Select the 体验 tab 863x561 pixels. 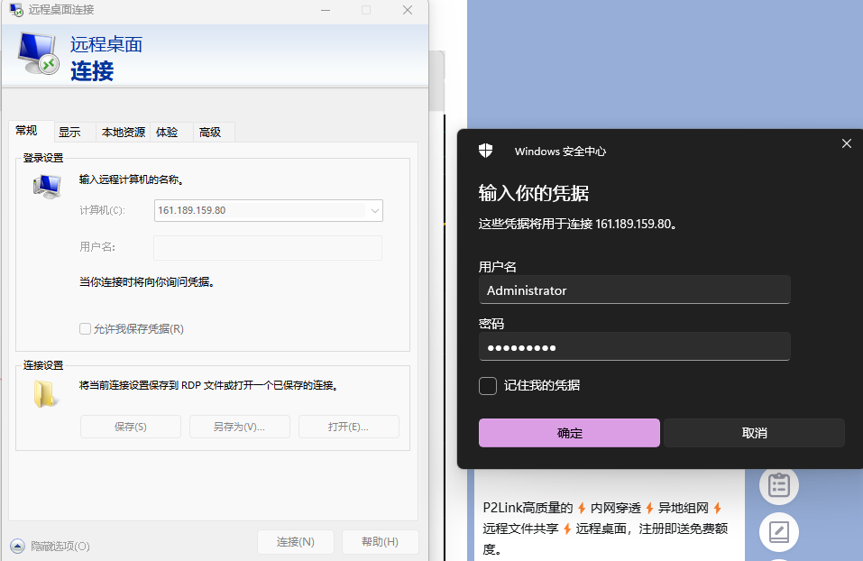(167, 132)
